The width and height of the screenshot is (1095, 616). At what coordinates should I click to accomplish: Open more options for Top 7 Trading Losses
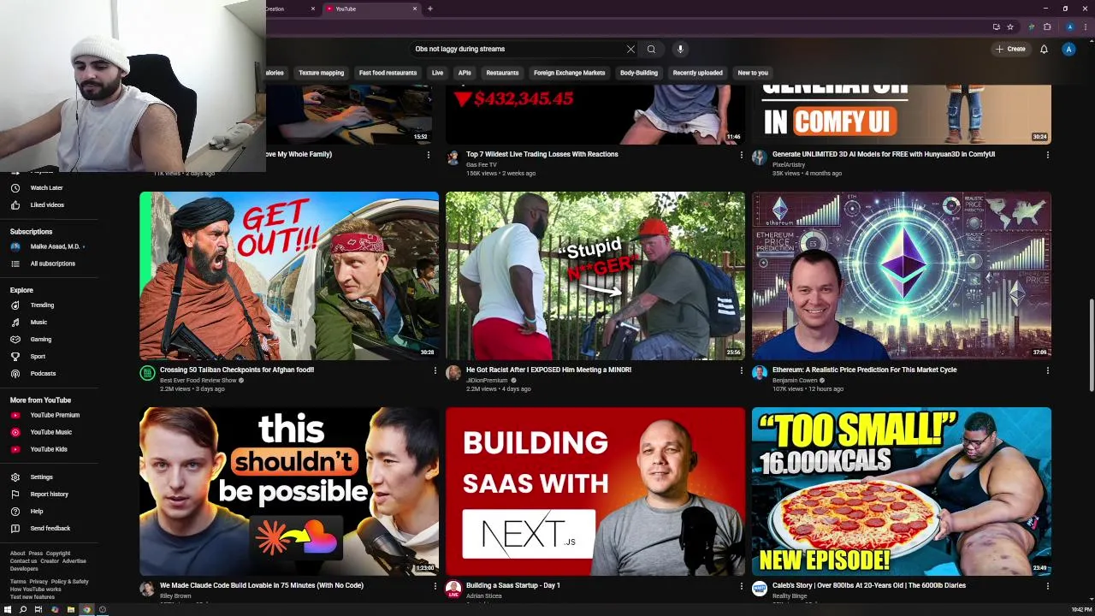pos(741,155)
